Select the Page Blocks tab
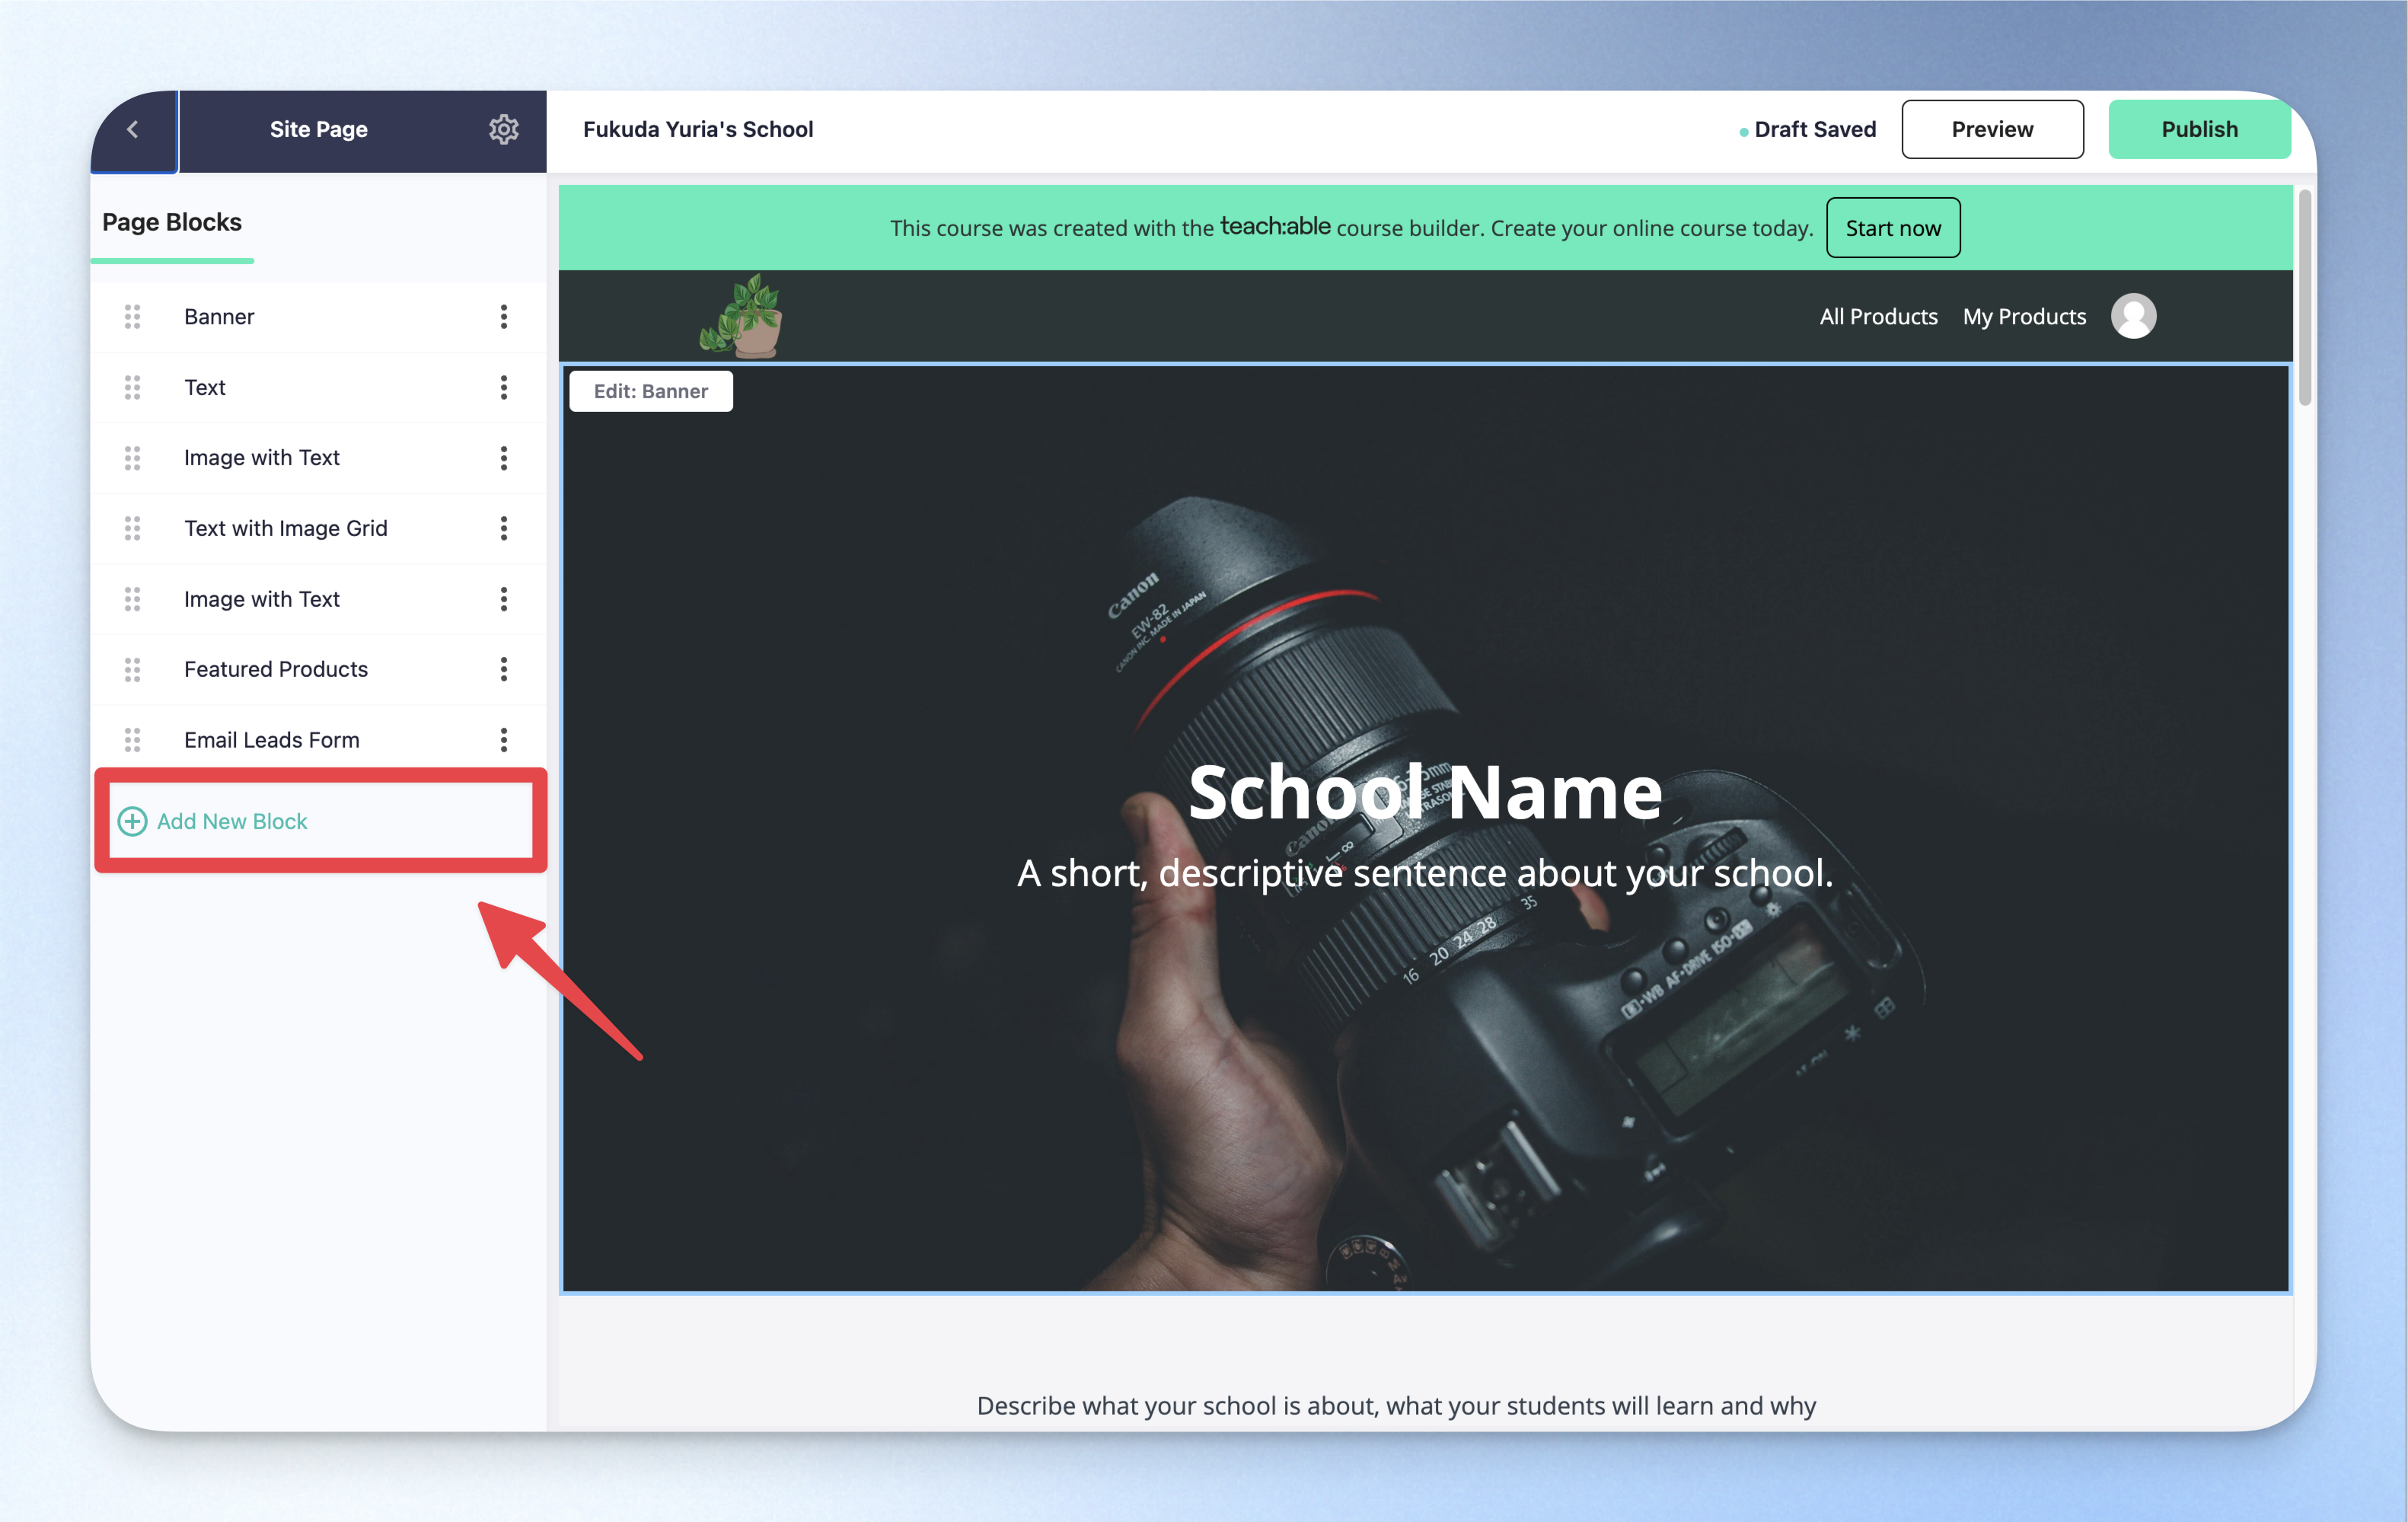2408x1522 pixels. pos(172,222)
